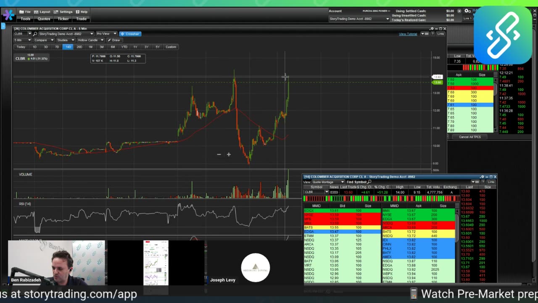Open the top Account selector dropdown
The image size is (538, 303).
tap(359, 19)
